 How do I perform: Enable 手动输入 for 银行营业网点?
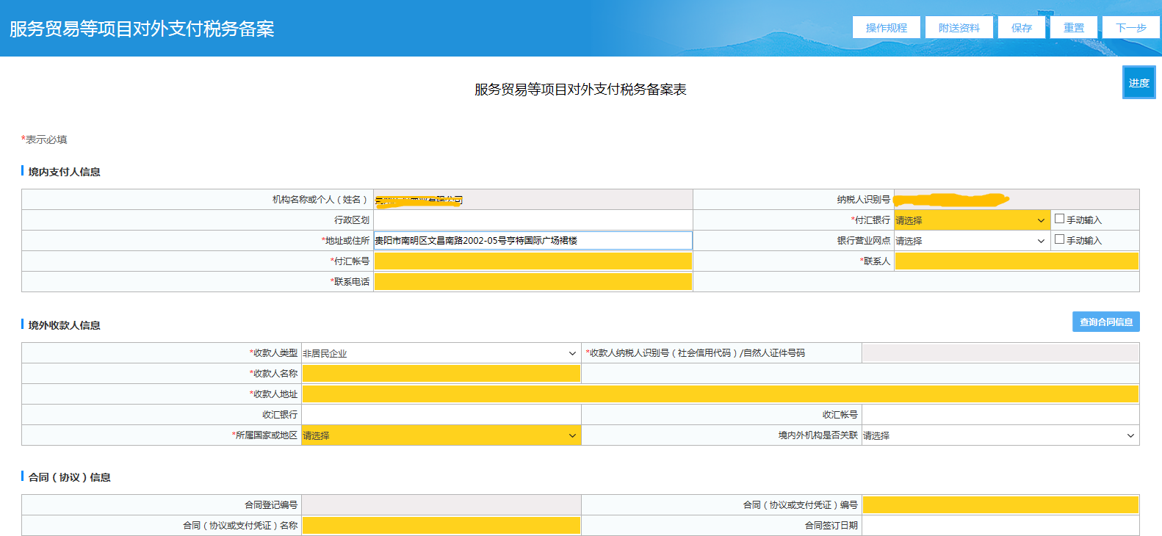1059,239
